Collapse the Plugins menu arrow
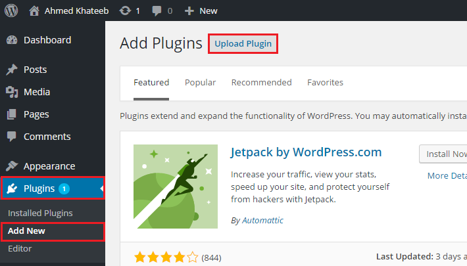Viewport: 467px width, 266px height. [x=102, y=188]
